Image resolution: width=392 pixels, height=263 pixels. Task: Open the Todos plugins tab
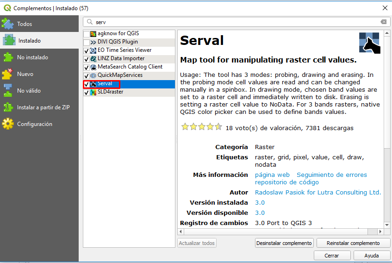click(25, 24)
